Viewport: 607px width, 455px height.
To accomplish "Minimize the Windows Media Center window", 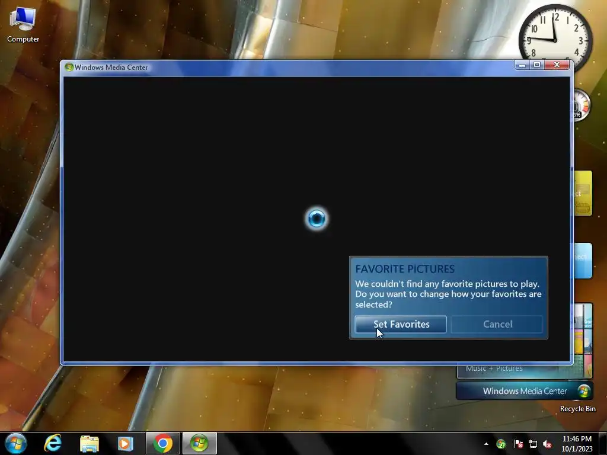I will click(x=522, y=65).
